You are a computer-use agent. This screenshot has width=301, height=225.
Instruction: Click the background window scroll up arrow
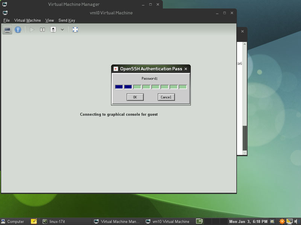coord(245,44)
